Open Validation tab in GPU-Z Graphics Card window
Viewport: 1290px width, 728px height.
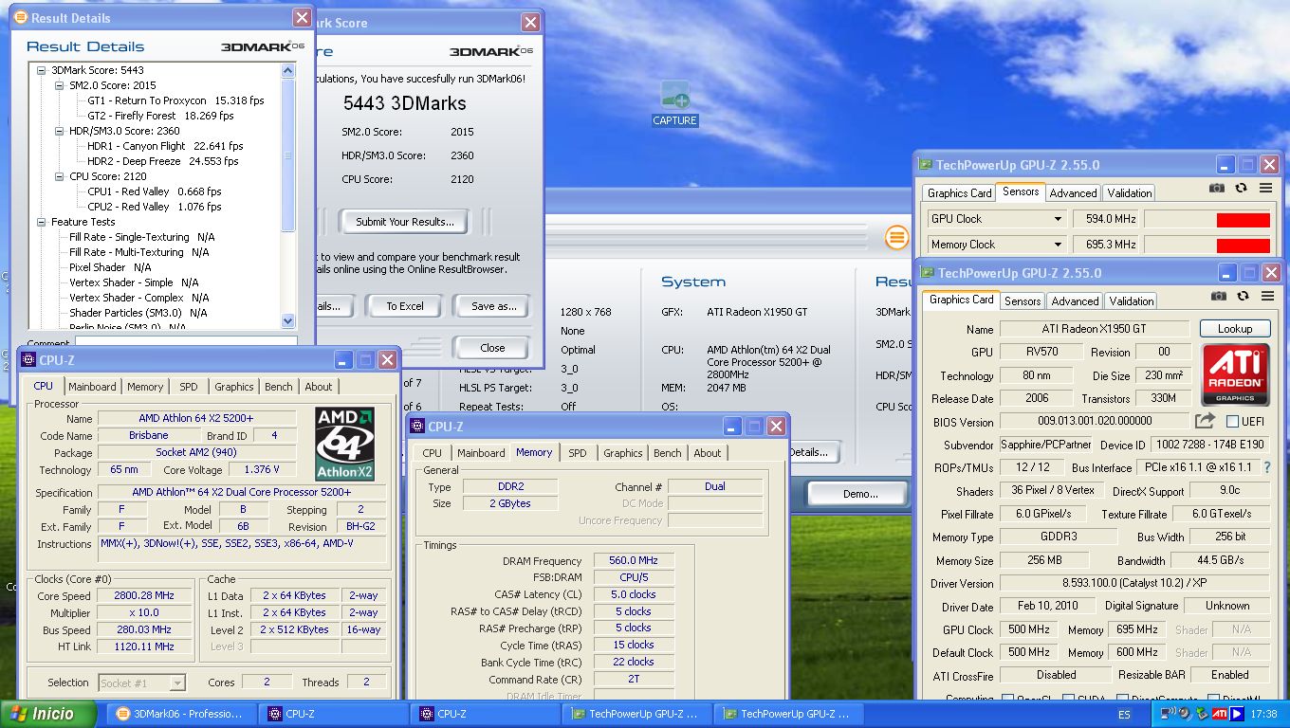tap(1131, 300)
